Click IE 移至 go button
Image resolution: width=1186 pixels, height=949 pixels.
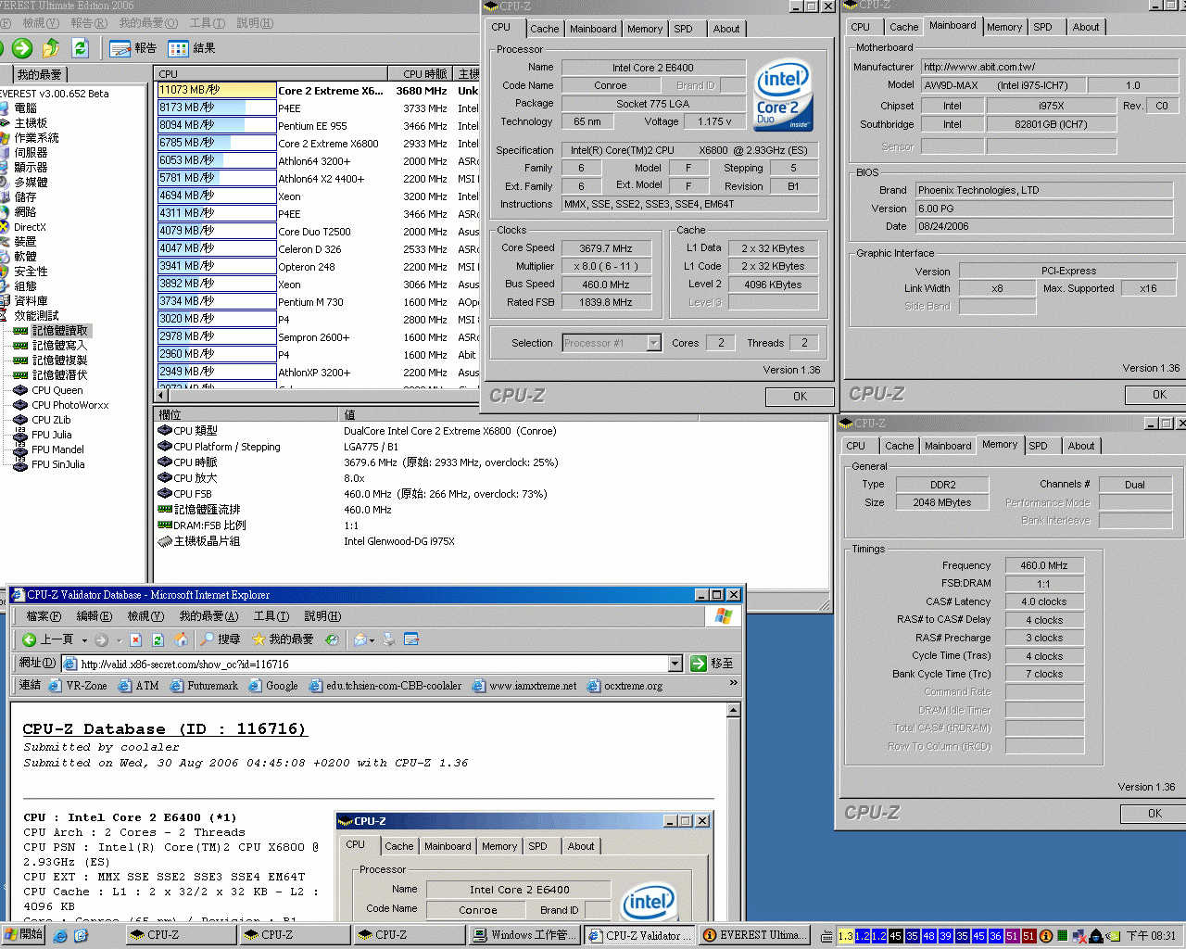[x=713, y=664]
